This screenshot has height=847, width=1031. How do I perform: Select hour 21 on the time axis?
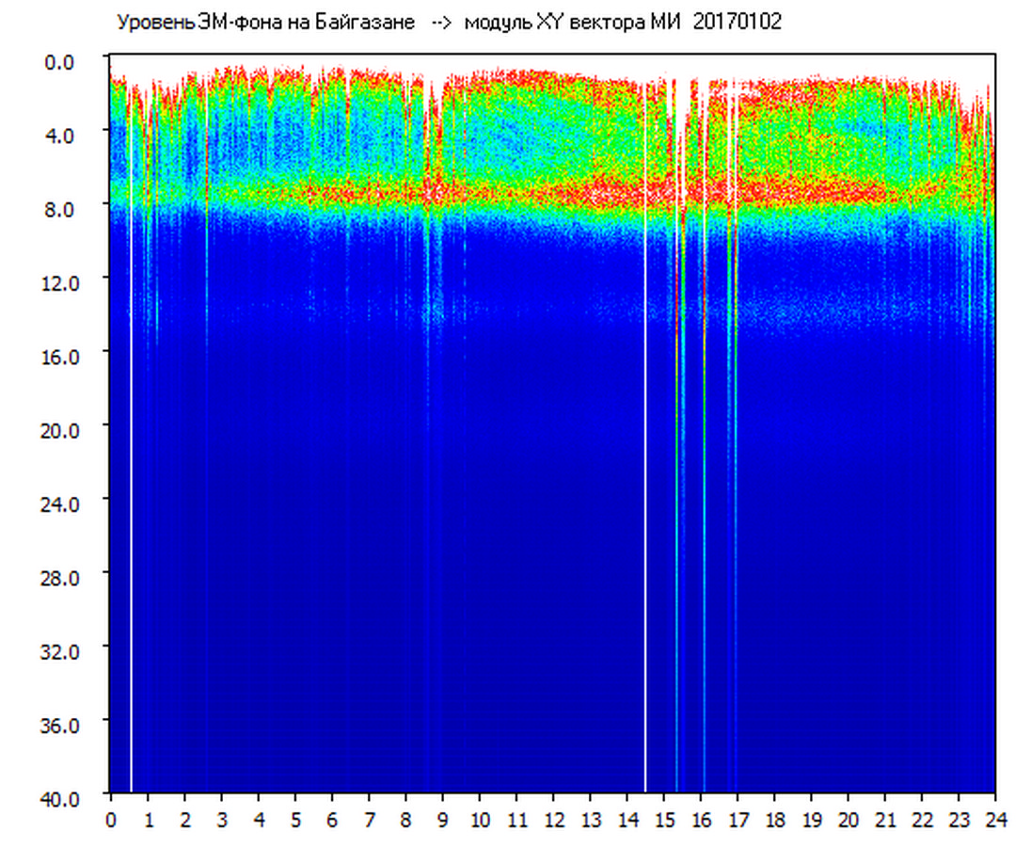point(885,820)
